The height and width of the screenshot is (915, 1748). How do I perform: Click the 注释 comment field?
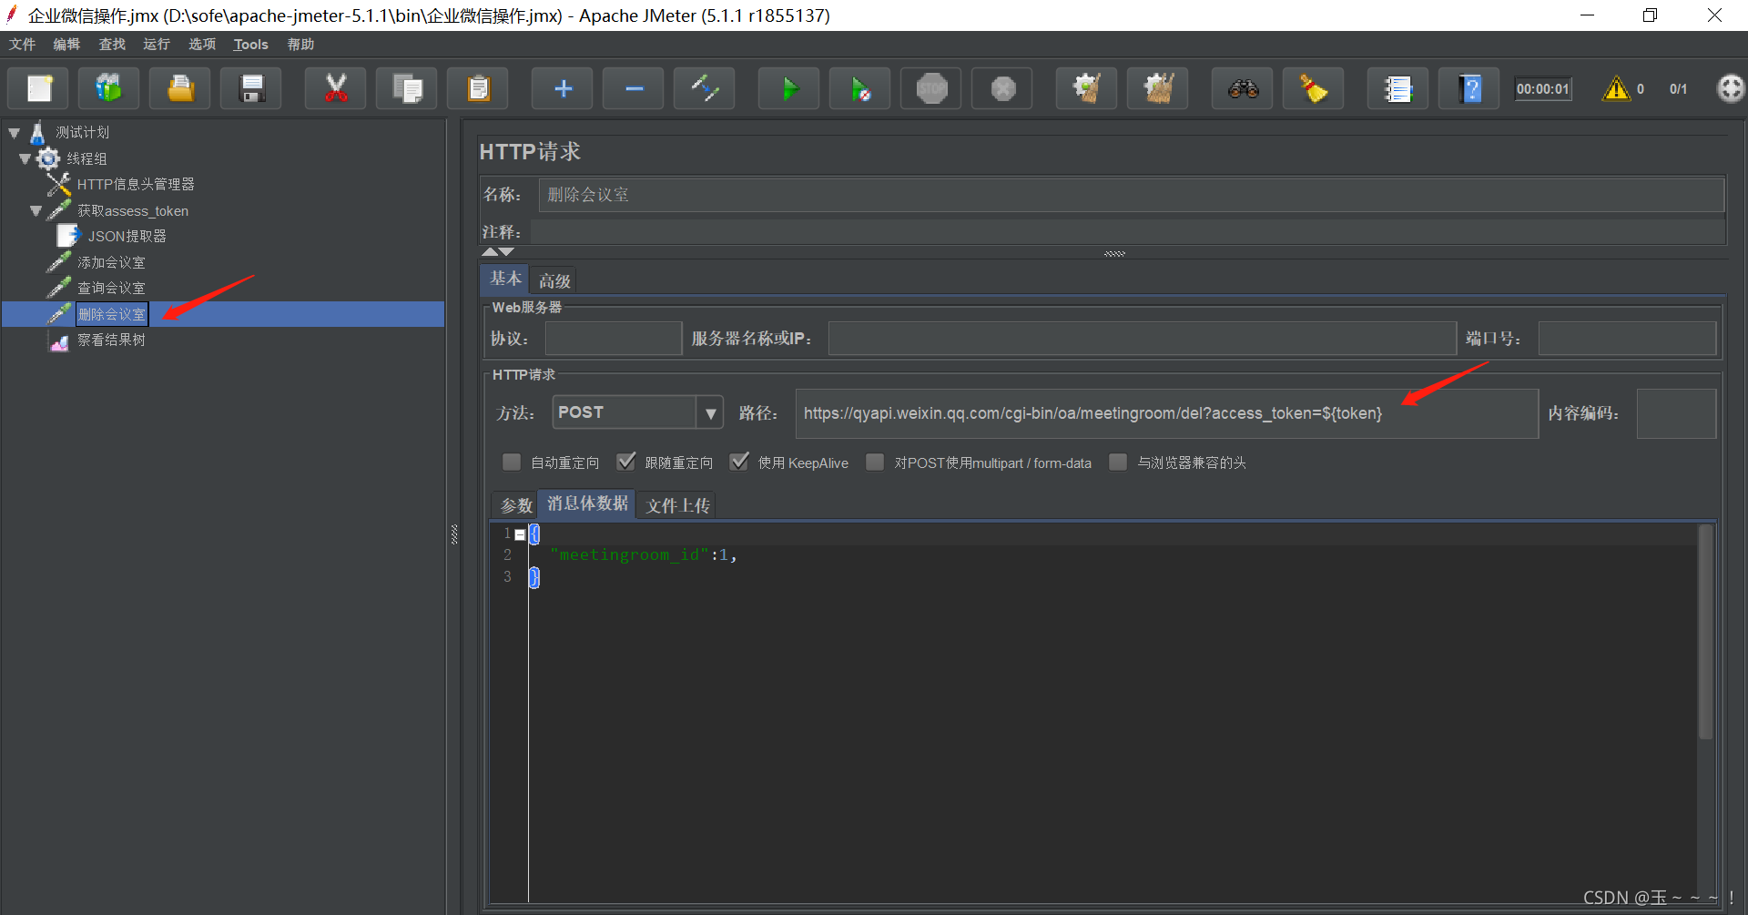pyautogui.click(x=1128, y=232)
